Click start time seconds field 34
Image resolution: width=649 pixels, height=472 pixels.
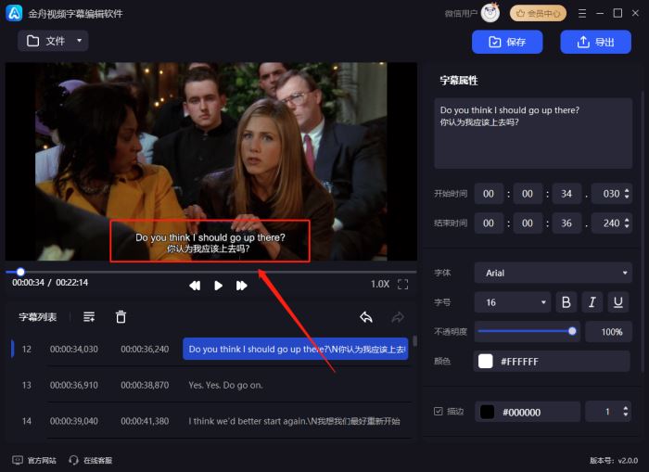point(566,194)
